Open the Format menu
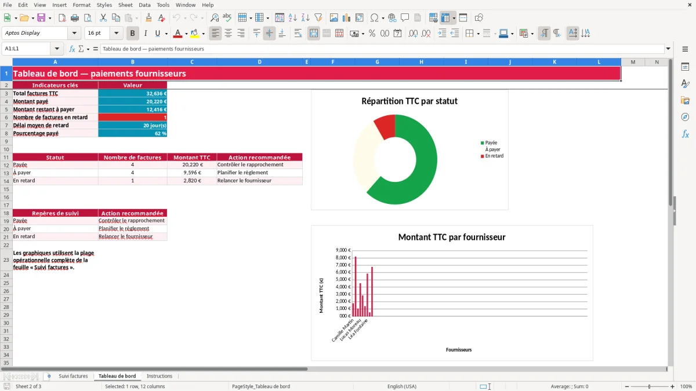This screenshot has width=696, height=391. 82,5
